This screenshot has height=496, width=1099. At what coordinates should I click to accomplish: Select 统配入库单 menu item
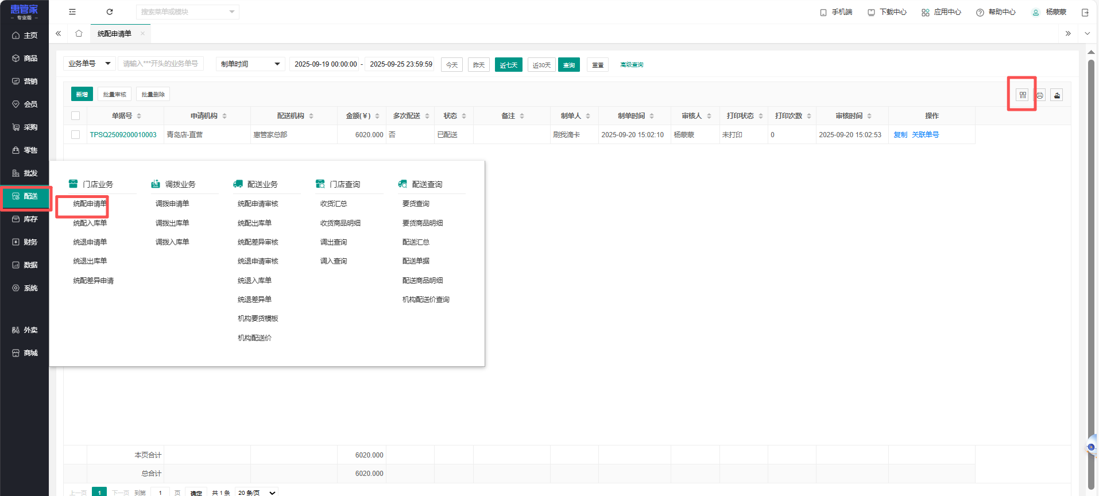point(90,223)
